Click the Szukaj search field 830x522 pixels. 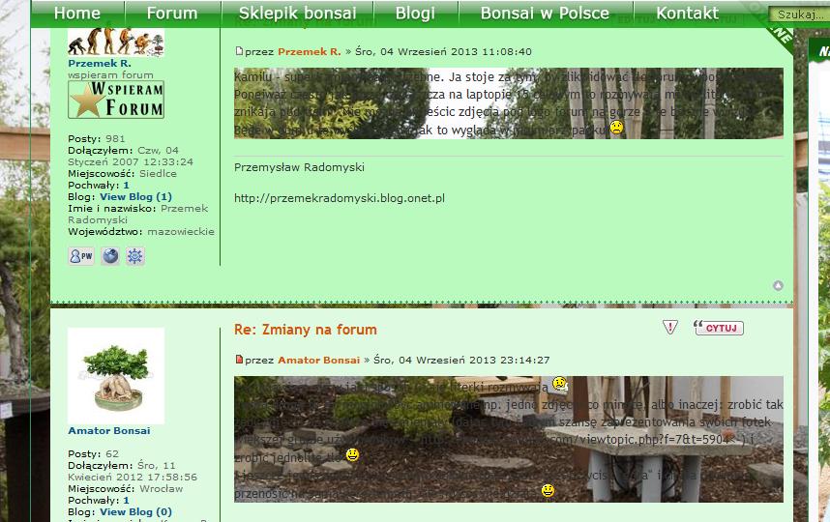coord(798,15)
